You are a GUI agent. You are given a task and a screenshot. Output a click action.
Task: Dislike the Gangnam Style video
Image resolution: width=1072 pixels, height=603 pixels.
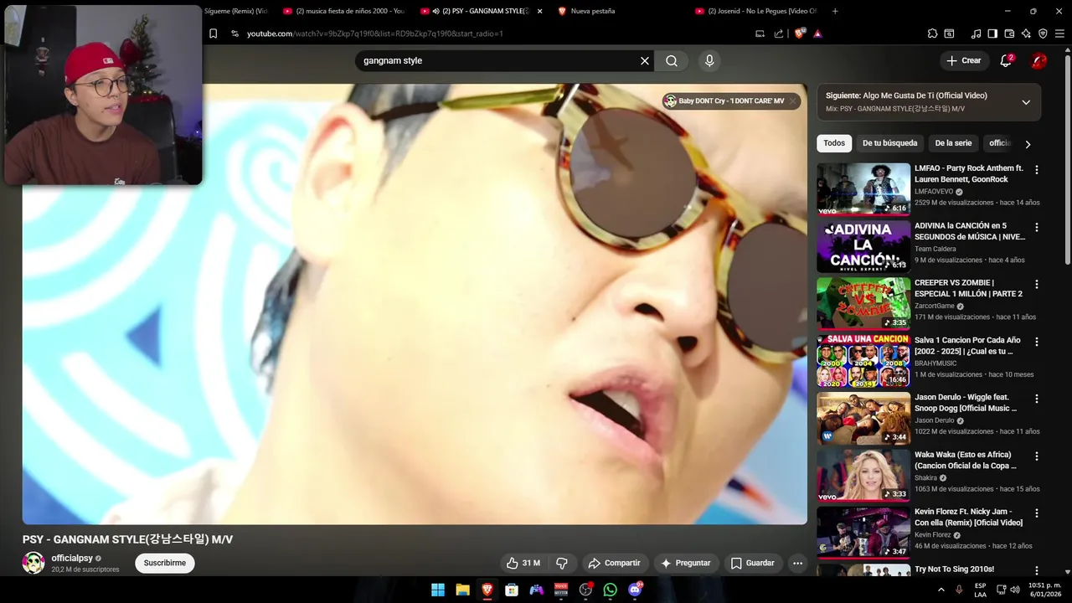[x=562, y=563]
